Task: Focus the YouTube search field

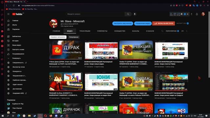Action: click(95, 14)
